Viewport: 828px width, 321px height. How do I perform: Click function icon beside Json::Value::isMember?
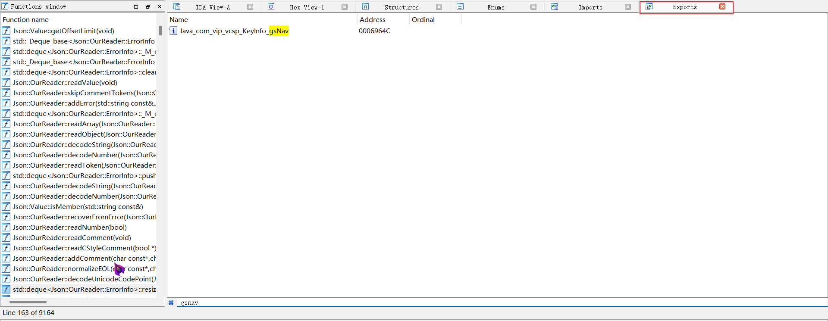tap(6, 207)
